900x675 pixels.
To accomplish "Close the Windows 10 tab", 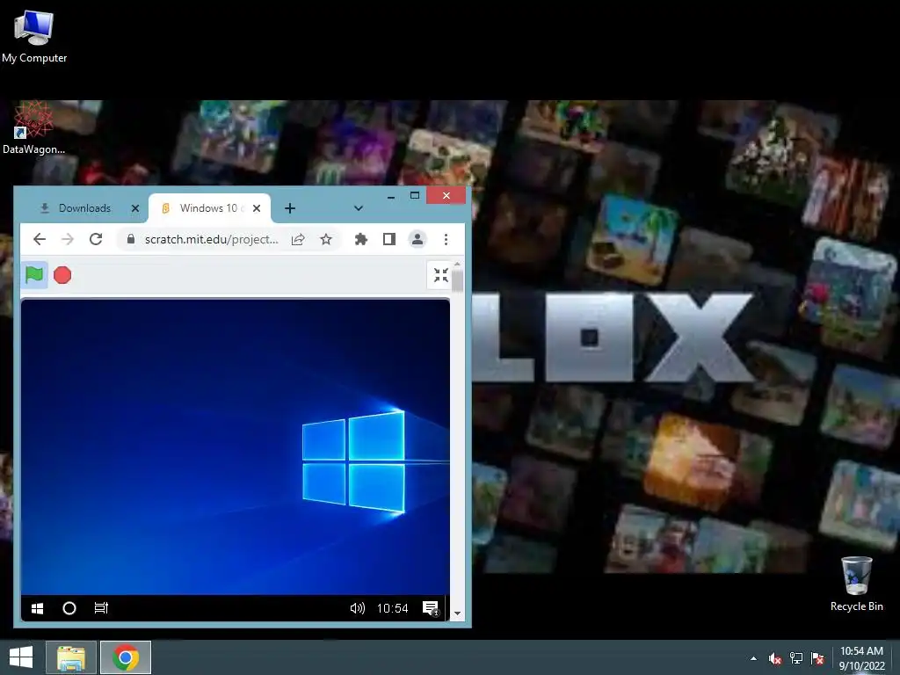I will pyautogui.click(x=257, y=208).
